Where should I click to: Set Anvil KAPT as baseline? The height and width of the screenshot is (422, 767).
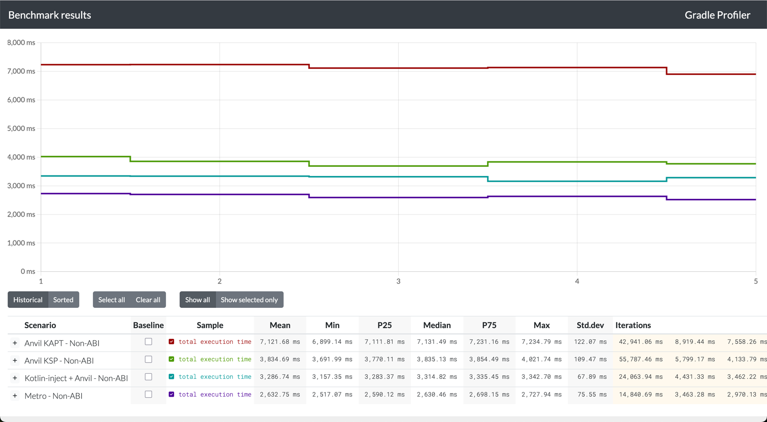pos(148,342)
